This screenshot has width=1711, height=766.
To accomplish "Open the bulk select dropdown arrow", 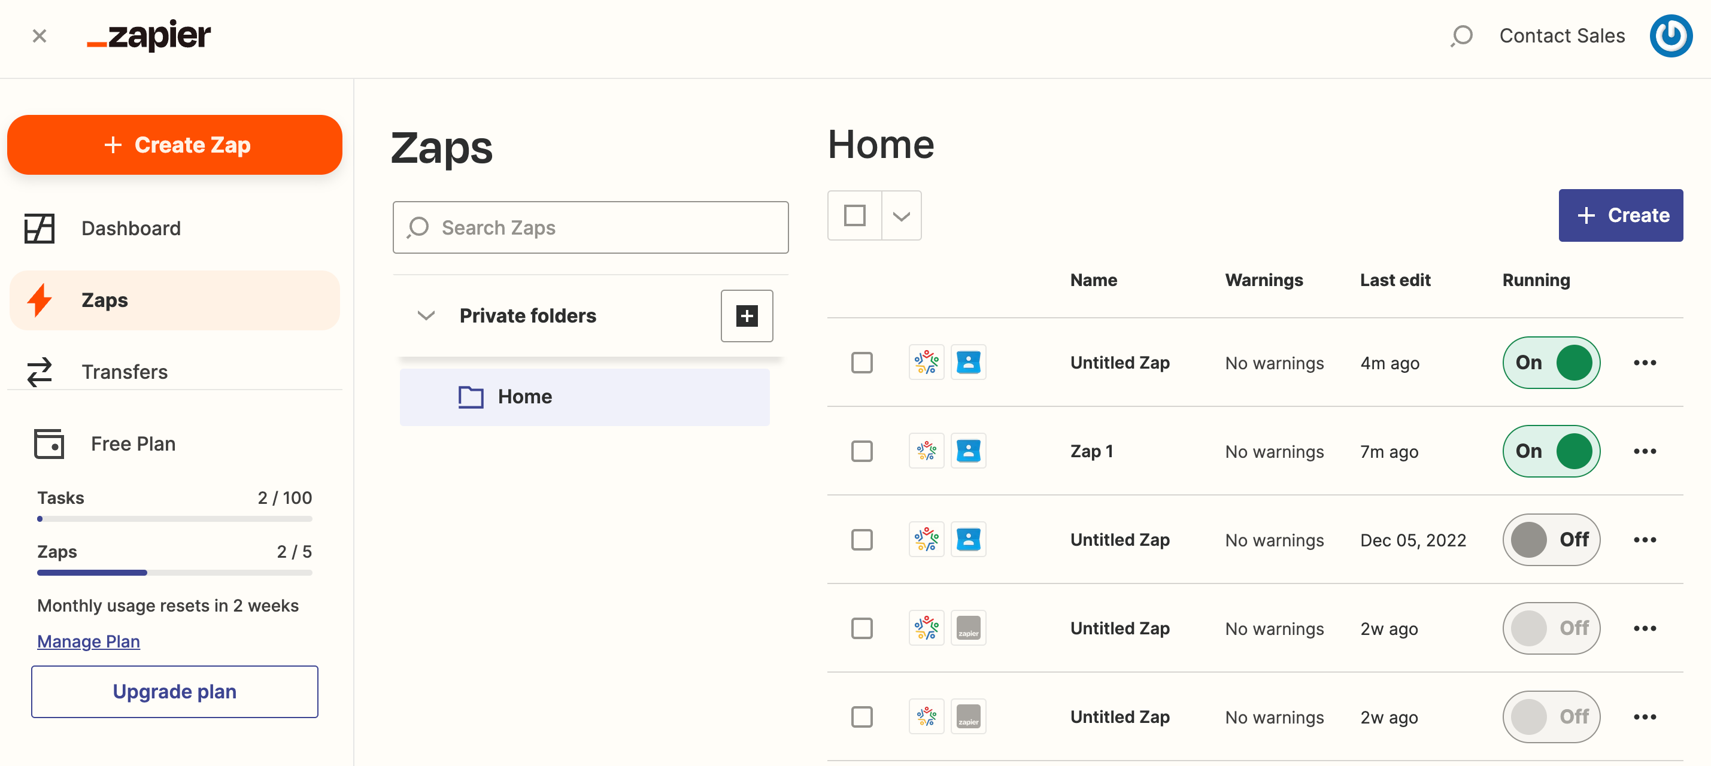I will coord(900,215).
